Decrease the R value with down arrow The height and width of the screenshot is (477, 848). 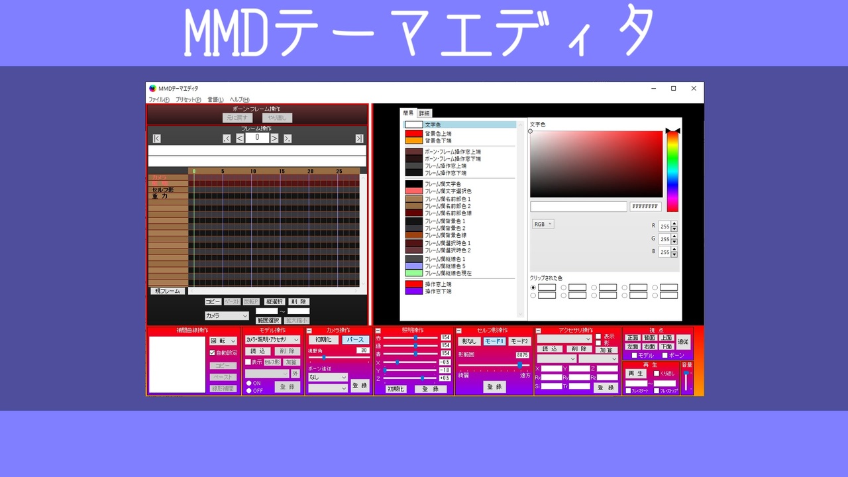pyautogui.click(x=674, y=229)
